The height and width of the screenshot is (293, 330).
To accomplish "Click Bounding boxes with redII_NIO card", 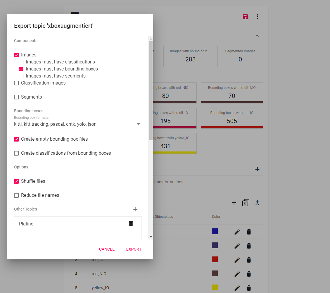I will (x=232, y=93).
